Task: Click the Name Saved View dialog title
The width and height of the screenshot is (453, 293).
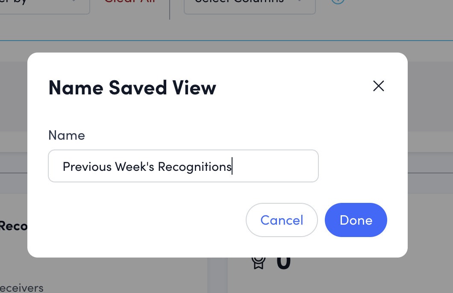Action: pyautogui.click(x=132, y=88)
